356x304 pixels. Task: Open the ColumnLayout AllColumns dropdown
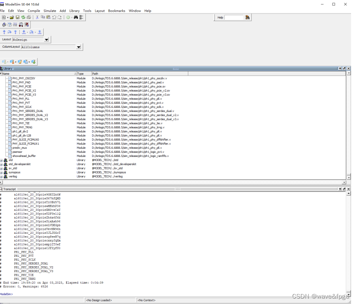(79, 47)
